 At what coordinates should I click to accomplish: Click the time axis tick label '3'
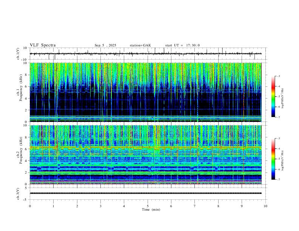coord(100,206)
